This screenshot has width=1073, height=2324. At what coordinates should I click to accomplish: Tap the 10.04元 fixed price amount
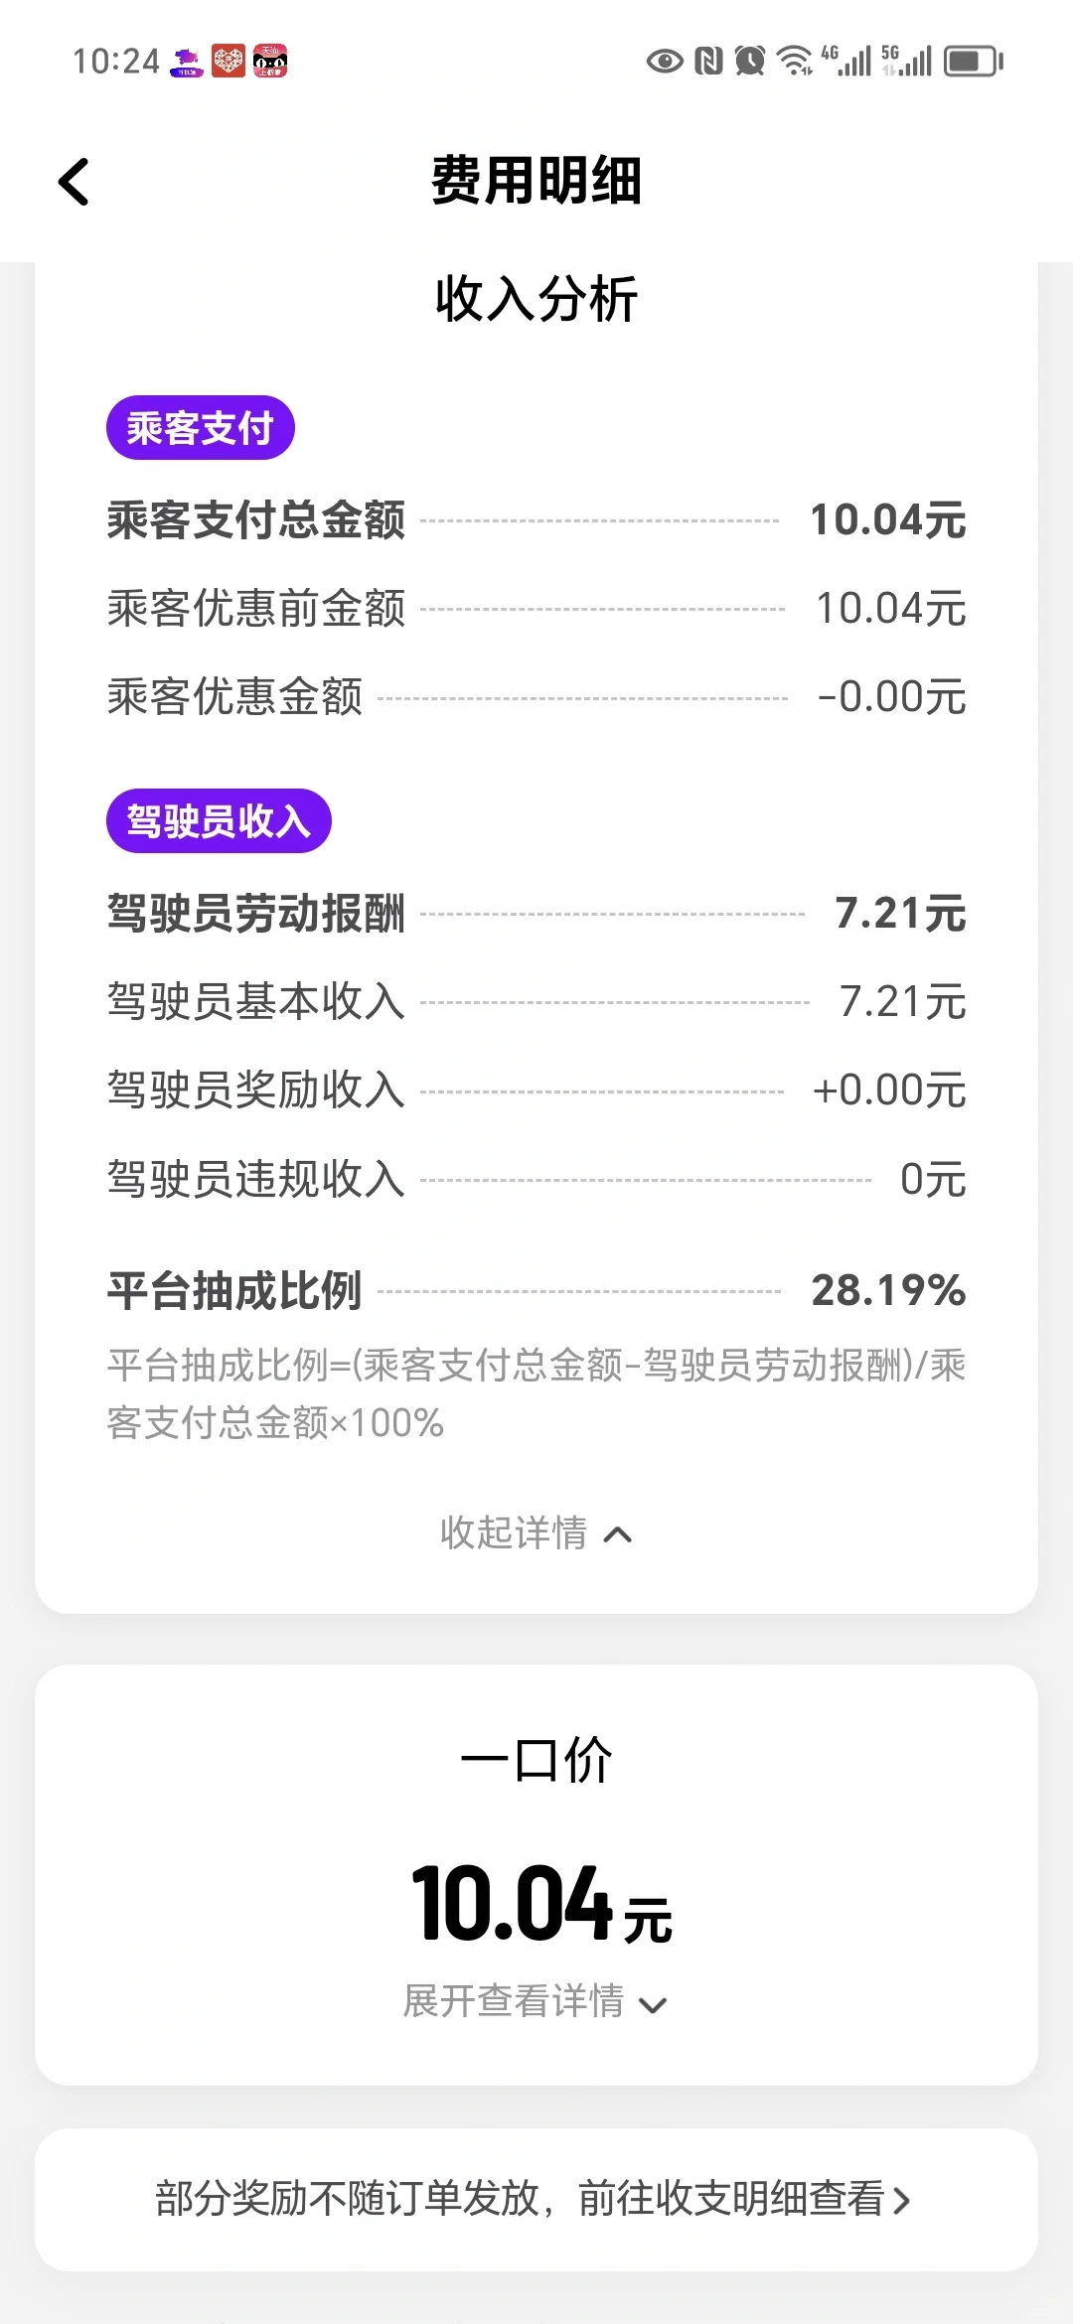coord(542,1903)
